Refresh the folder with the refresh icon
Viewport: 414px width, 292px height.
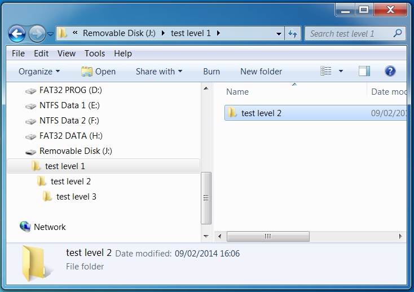click(293, 33)
